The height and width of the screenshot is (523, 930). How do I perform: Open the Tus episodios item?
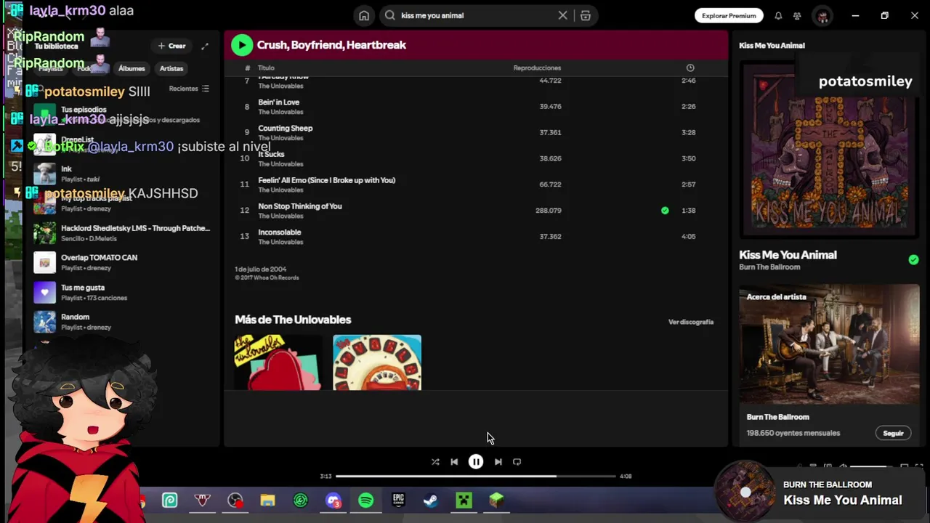[x=124, y=114]
